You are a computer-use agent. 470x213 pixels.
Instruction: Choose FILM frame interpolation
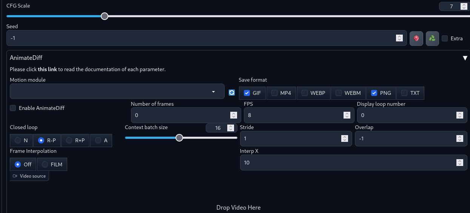point(45,164)
